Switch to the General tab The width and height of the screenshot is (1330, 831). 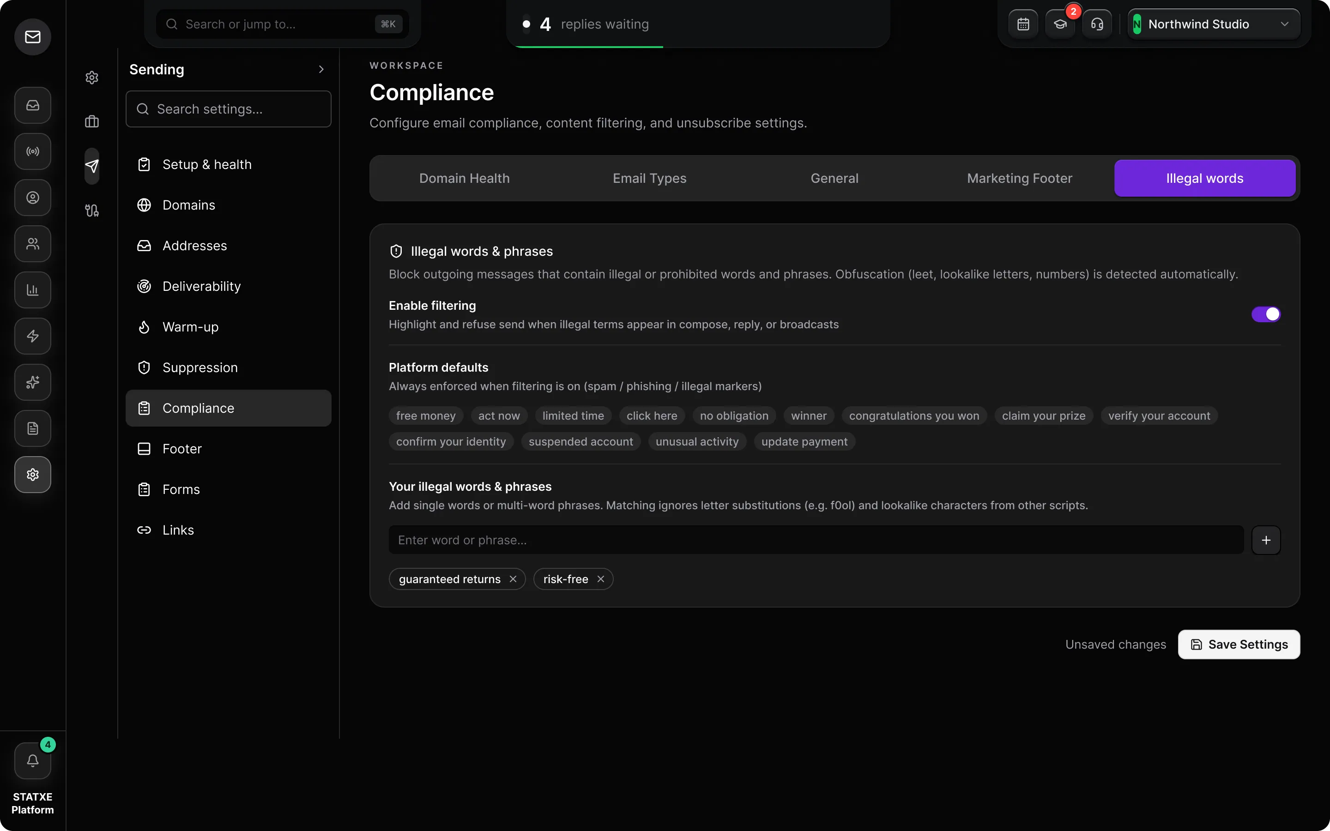pos(834,178)
